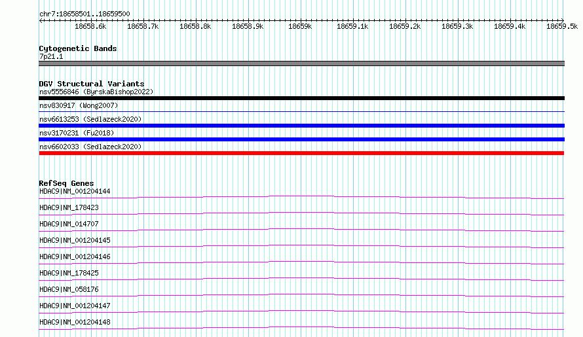Open the HDAC9|NM_178423 transcript label
Screen dimensions: 583x337
click(69, 207)
